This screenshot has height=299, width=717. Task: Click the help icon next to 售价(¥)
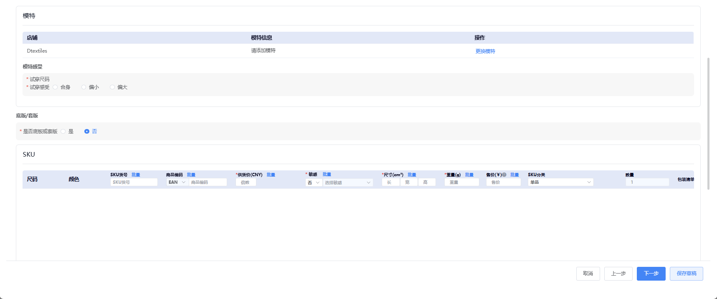point(504,175)
